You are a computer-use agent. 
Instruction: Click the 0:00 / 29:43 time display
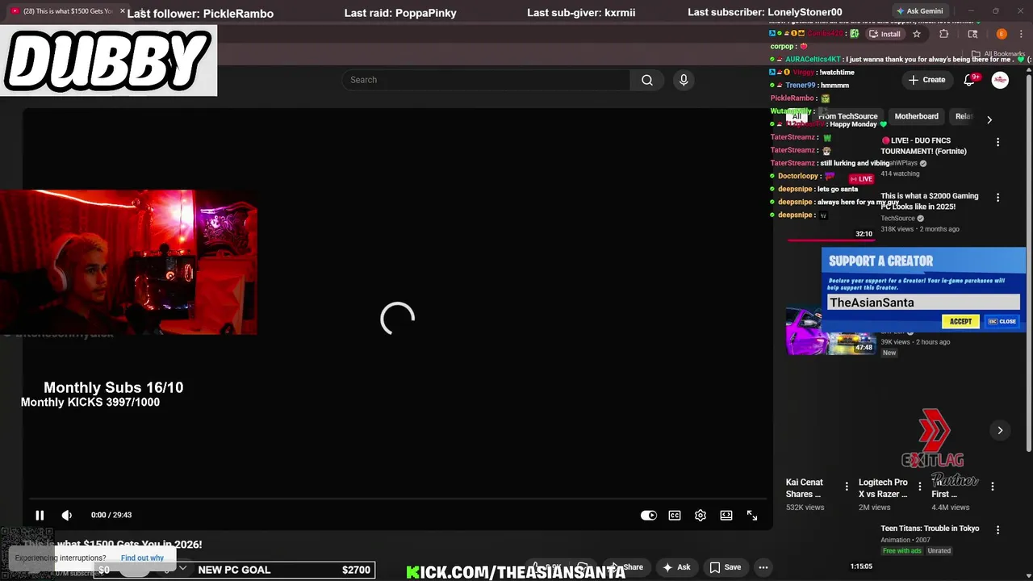pos(111,515)
